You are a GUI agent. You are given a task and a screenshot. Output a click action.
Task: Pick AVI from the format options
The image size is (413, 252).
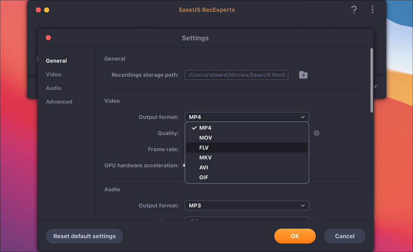pos(203,167)
